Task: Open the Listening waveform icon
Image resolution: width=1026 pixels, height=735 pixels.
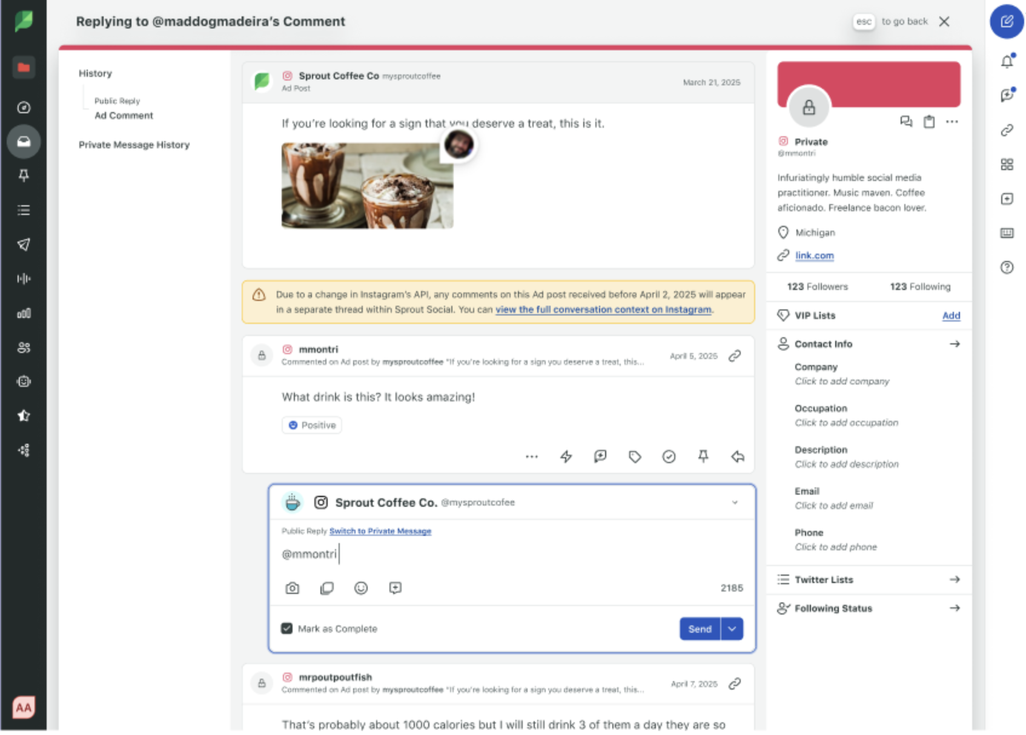Action: [24, 279]
